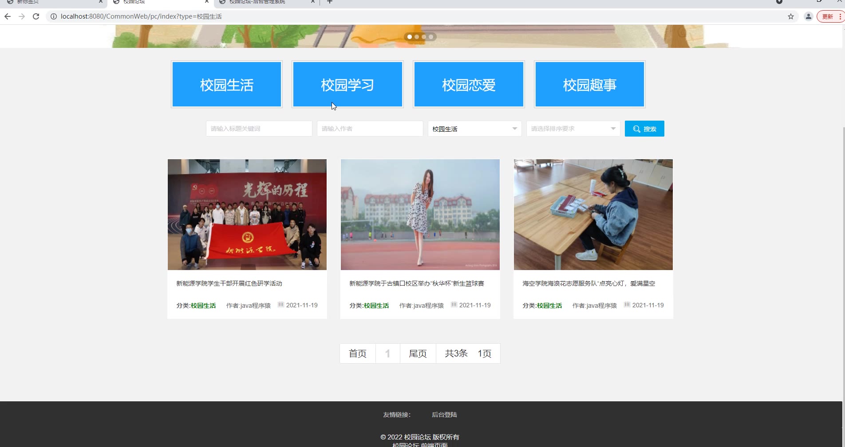Click the author on volunteer team post
845x447 pixels.
[x=595, y=306]
